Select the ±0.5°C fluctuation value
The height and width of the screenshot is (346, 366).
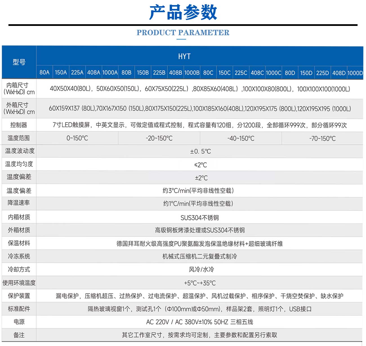tap(200, 151)
